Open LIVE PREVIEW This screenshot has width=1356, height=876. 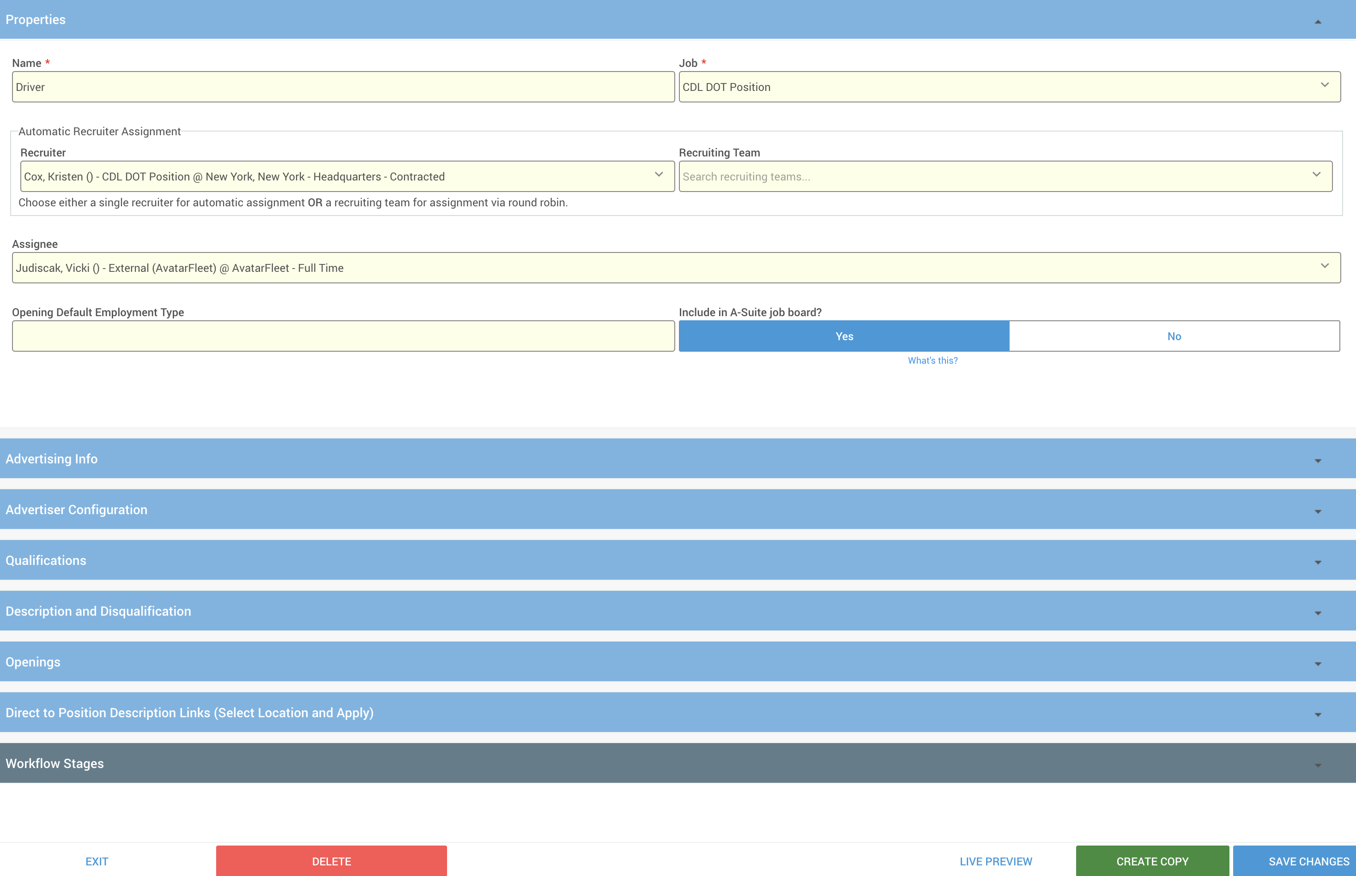point(996,861)
